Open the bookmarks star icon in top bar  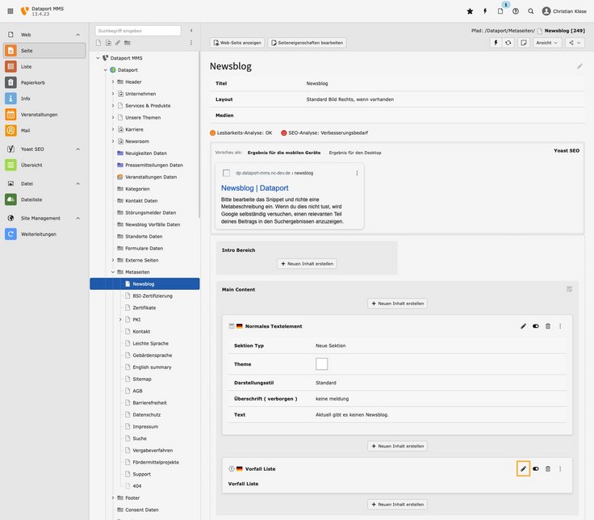(x=470, y=11)
